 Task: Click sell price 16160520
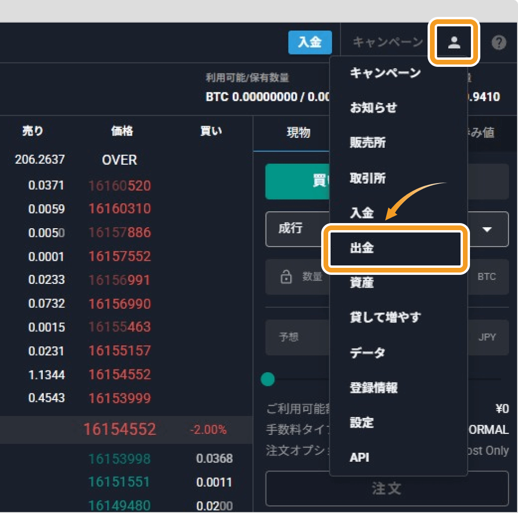click(x=120, y=185)
